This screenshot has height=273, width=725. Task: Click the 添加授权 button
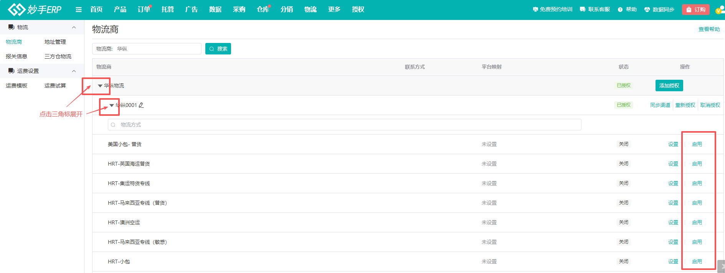(x=669, y=86)
